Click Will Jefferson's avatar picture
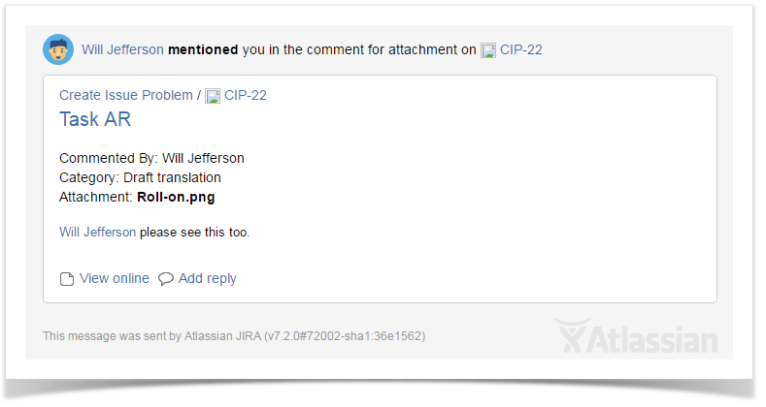 coord(59,49)
